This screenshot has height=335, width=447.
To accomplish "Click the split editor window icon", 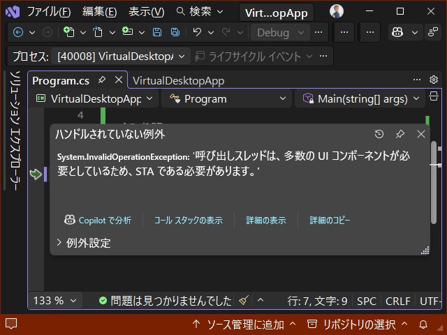I will (x=434, y=96).
